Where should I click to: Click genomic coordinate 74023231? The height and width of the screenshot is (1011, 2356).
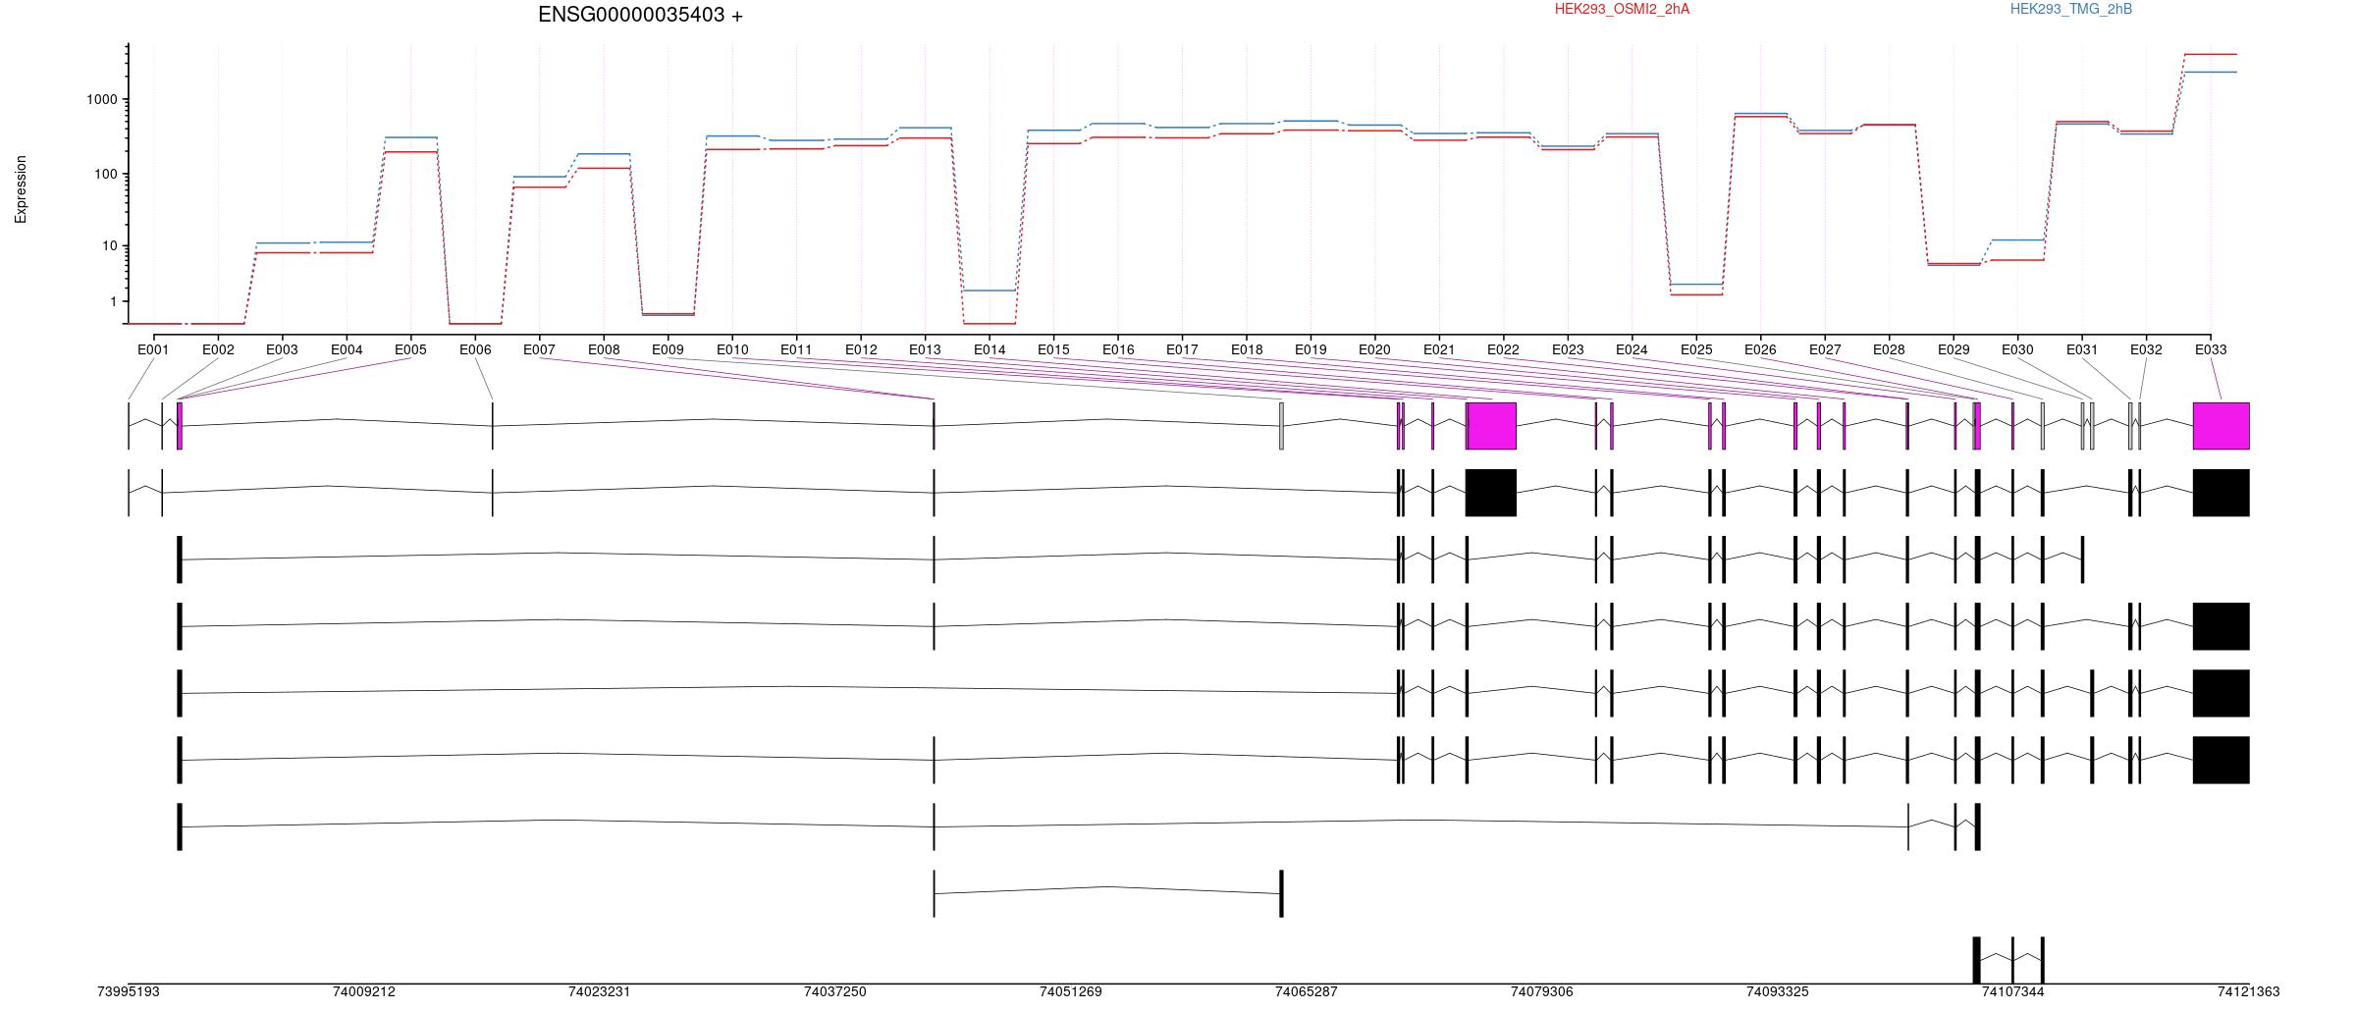[x=600, y=992]
